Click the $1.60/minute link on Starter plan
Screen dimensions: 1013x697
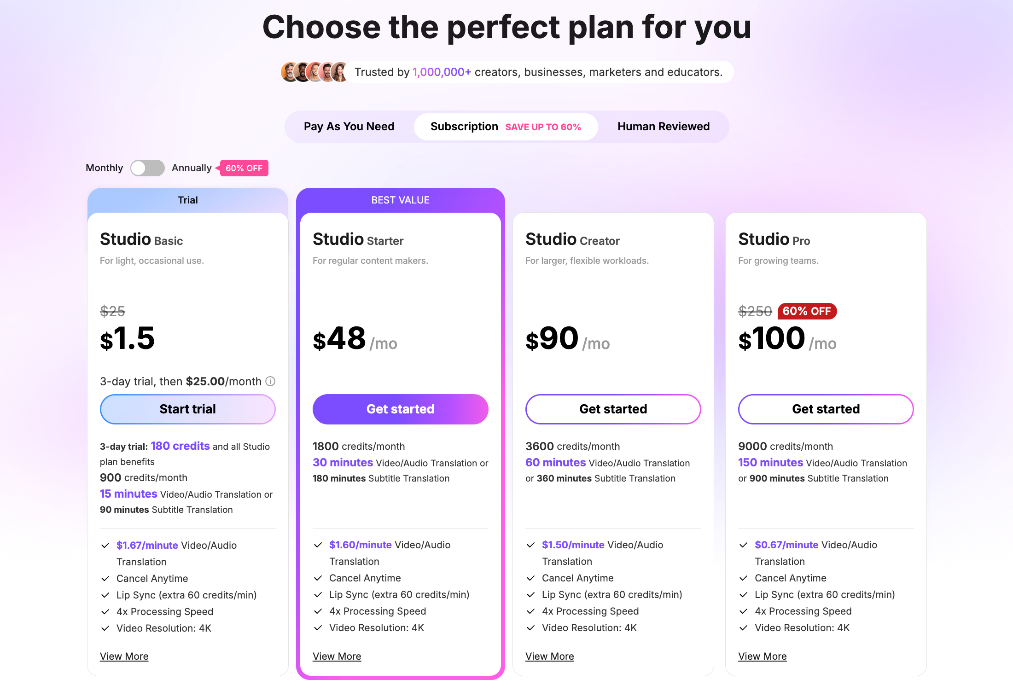click(360, 545)
